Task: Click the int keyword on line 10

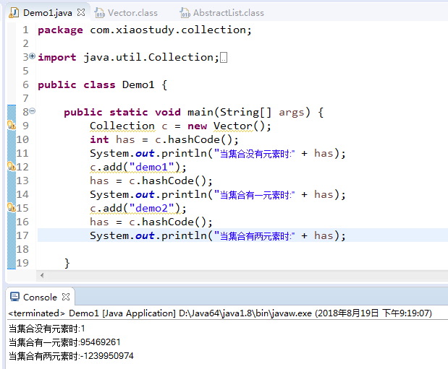Action: (x=99, y=139)
